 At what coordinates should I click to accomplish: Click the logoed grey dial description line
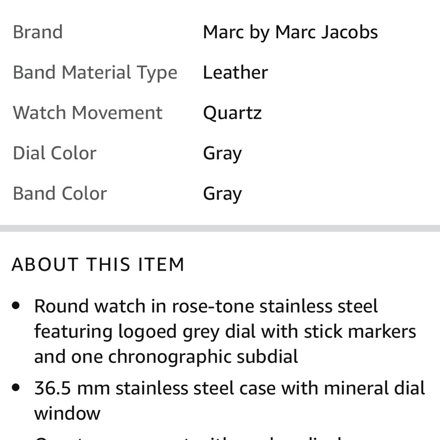click(x=225, y=332)
